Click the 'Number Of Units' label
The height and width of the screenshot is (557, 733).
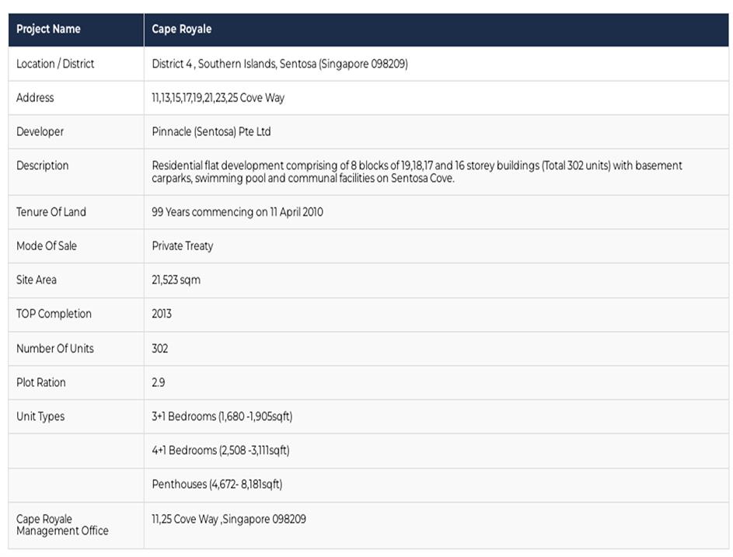tap(55, 348)
